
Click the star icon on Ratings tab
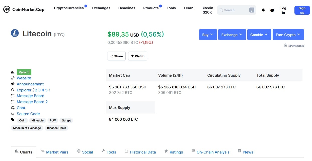(x=166, y=151)
